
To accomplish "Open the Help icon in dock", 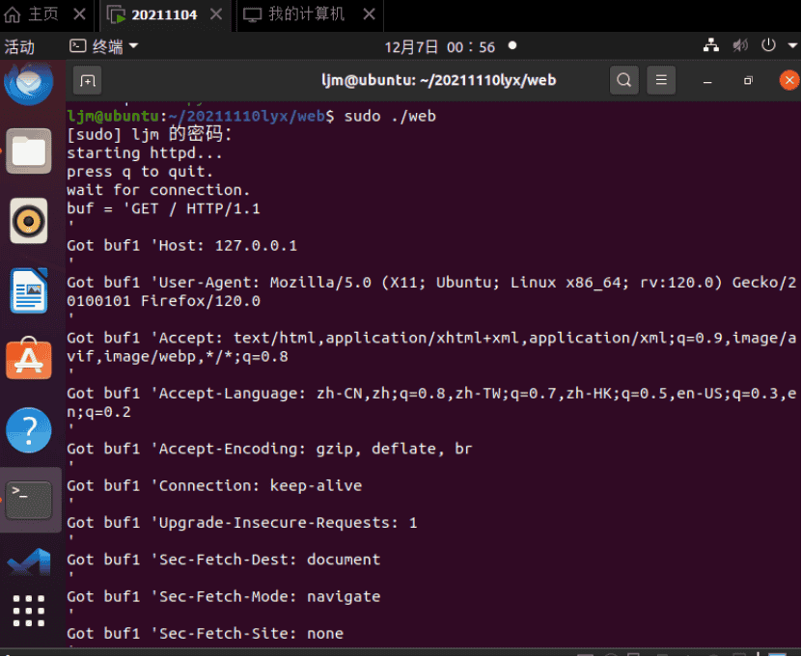I will [x=29, y=429].
